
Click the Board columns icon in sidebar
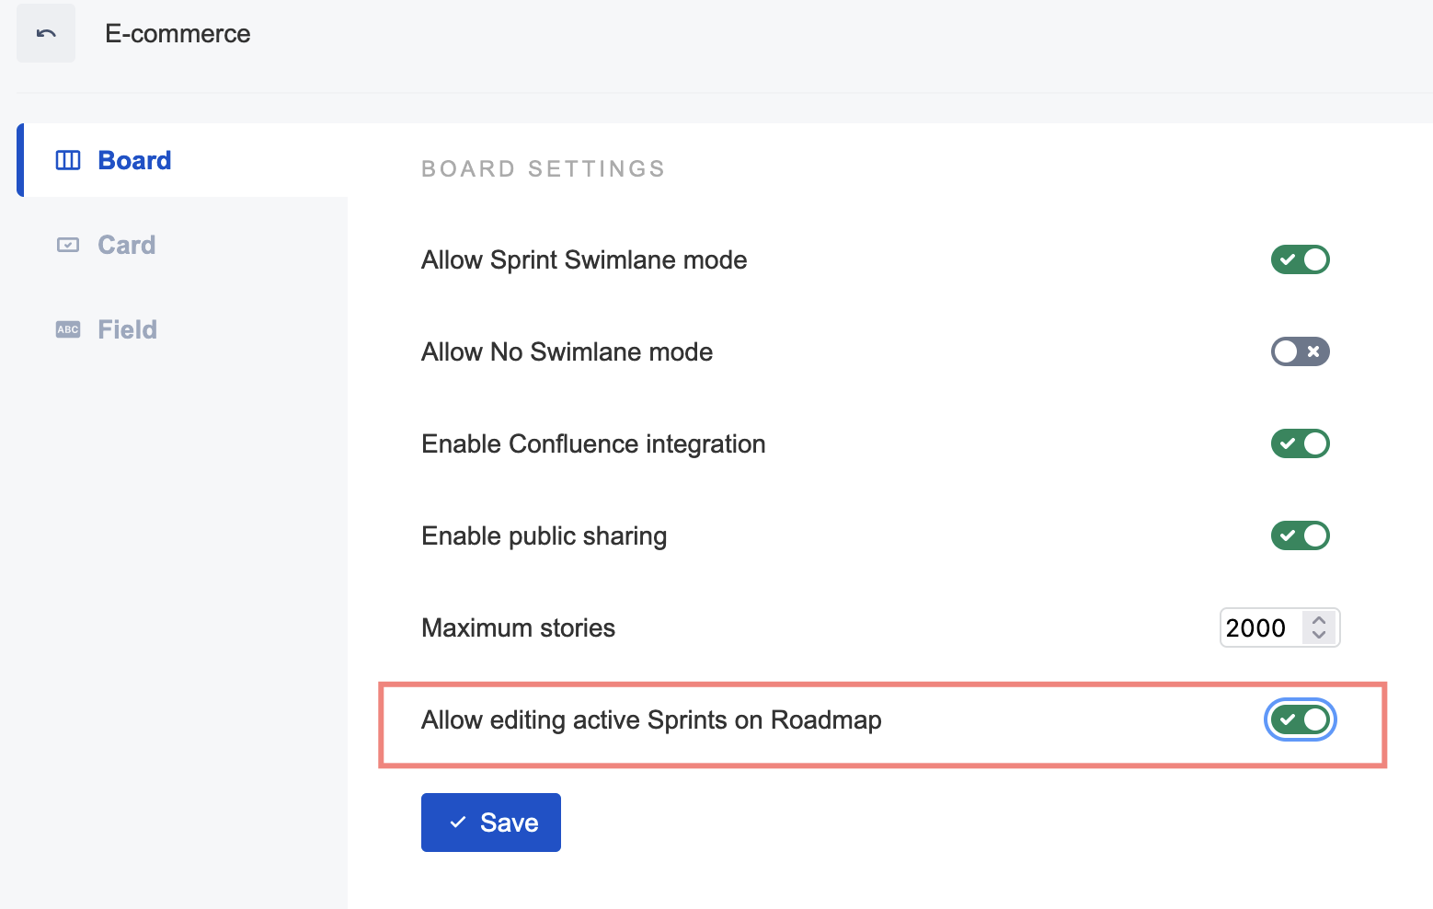68,161
